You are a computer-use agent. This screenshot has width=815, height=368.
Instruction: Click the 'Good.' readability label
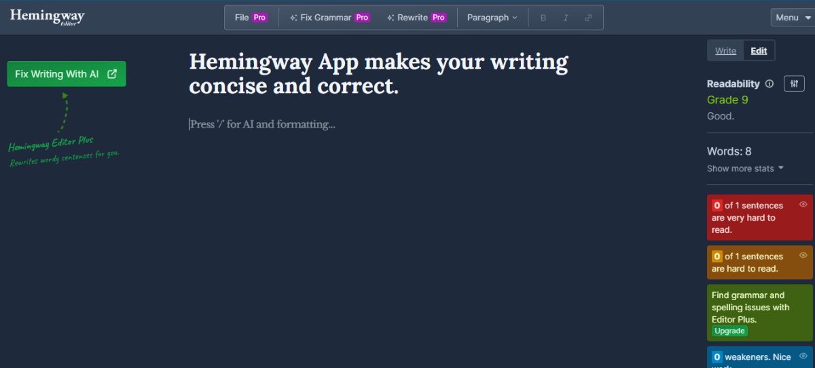[x=721, y=116]
